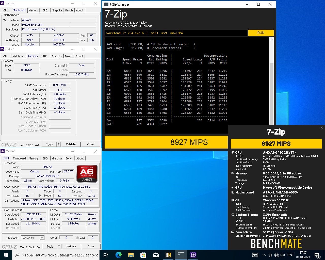Open the Bench tab in the top Mainboard CPU-Z window
This screenshot has width=325, height=260.
69,10
